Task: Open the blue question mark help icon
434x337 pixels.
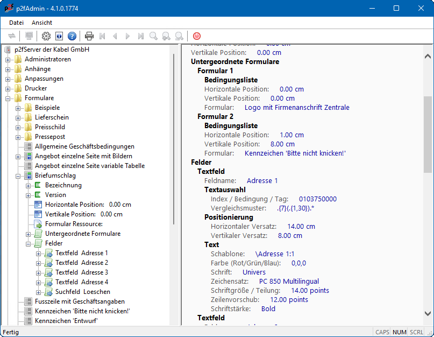Action: pos(72,36)
